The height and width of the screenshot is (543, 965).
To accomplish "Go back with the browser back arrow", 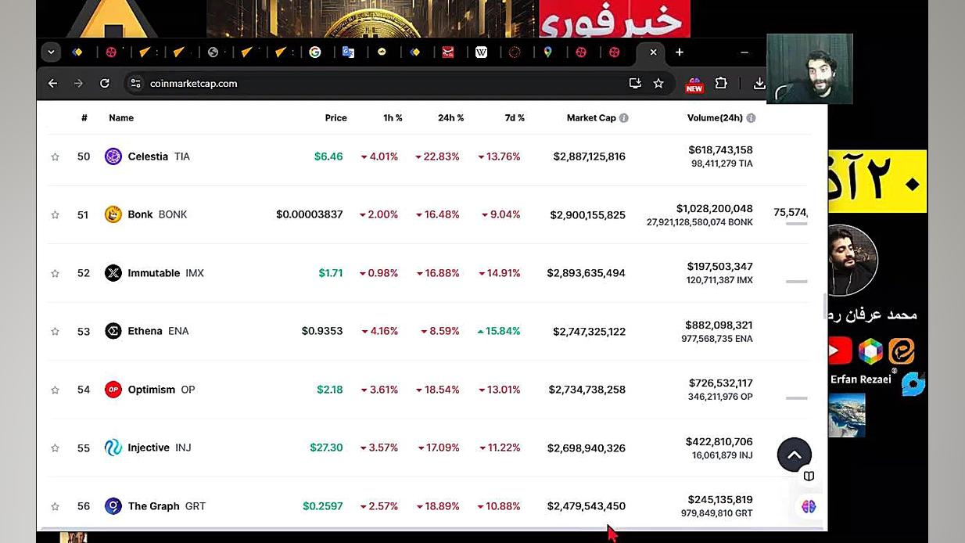I will (52, 84).
